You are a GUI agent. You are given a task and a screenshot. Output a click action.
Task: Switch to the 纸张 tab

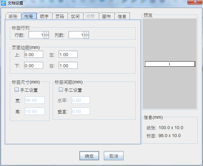[13, 16]
